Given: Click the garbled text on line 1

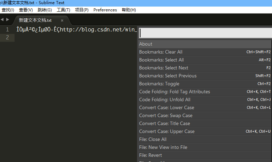Looking at the screenshot, I should [x=38, y=29].
